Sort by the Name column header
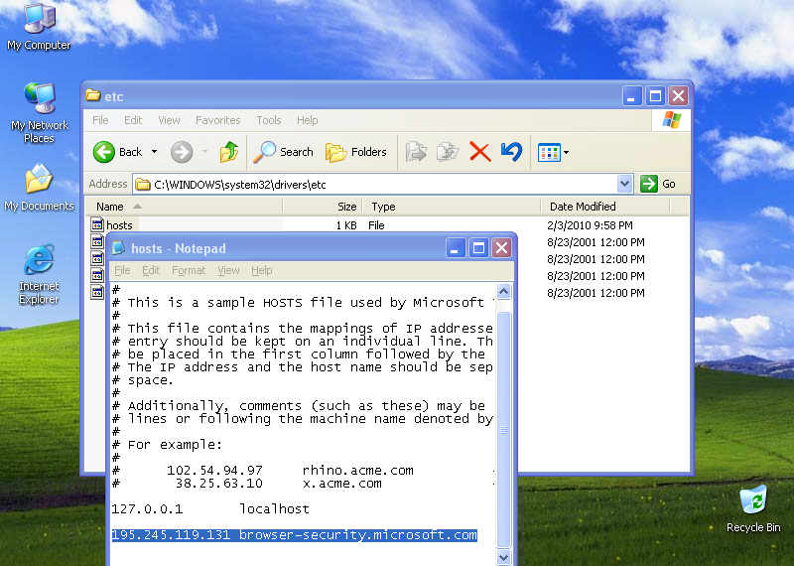The image size is (794, 566). 184,207
